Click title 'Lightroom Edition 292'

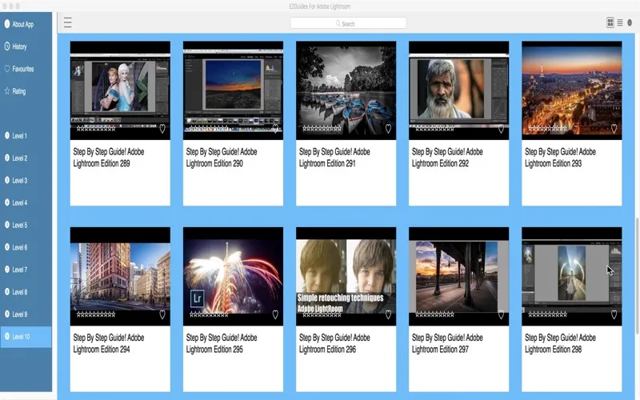(441, 163)
